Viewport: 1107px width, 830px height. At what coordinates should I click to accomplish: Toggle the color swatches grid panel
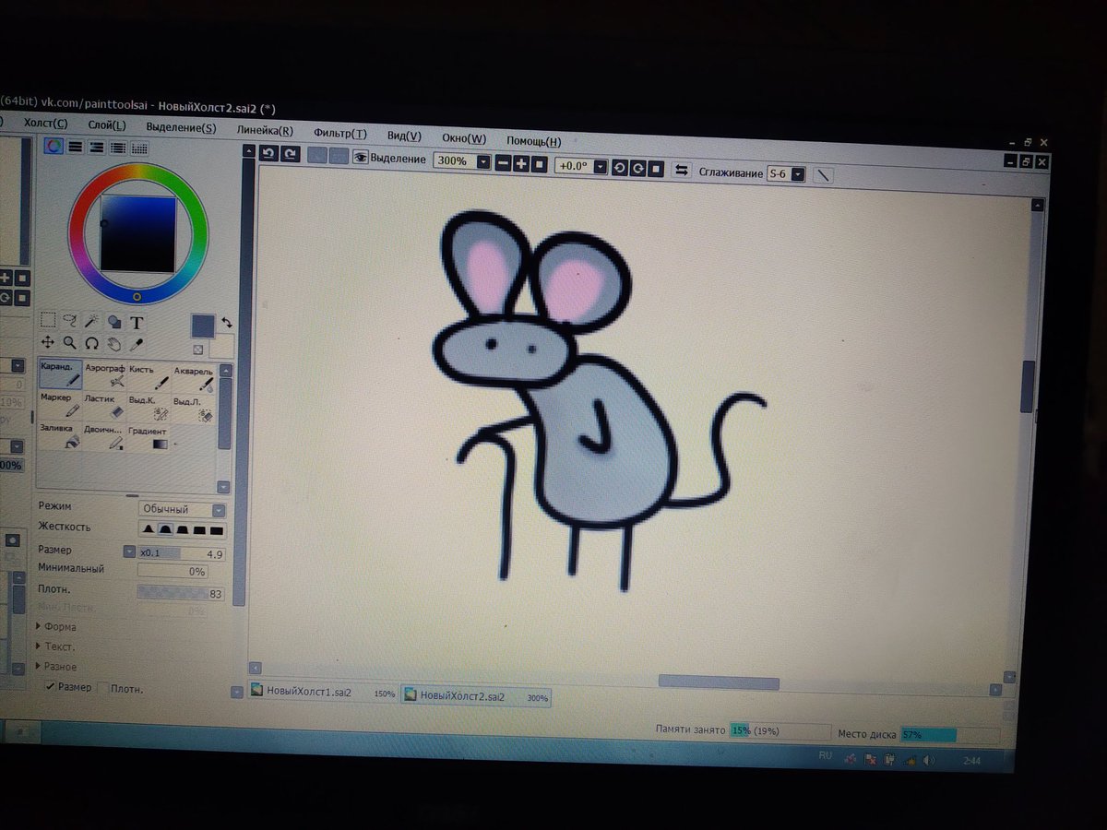(x=139, y=148)
